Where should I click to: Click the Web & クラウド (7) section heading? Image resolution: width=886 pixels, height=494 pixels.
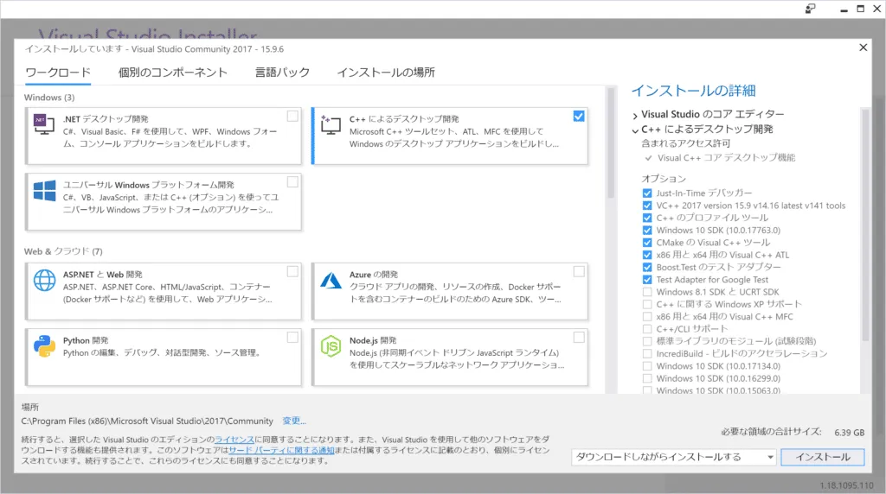coord(63,251)
